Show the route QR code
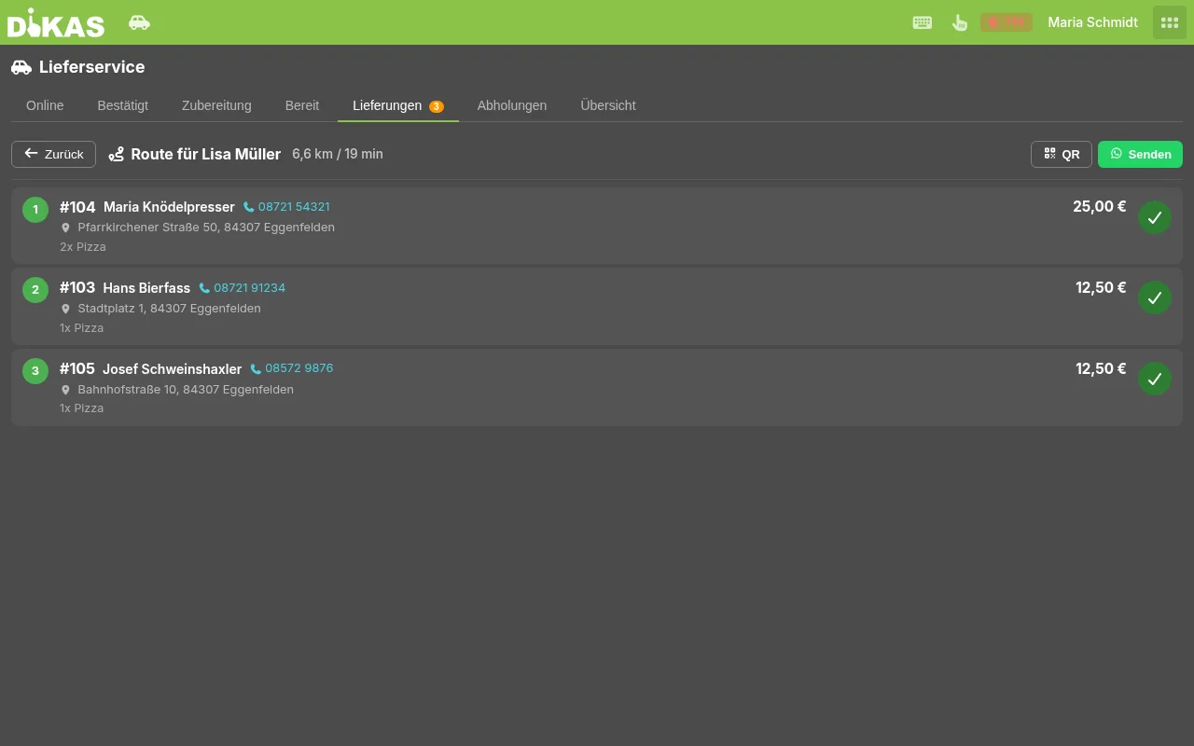 click(x=1062, y=154)
